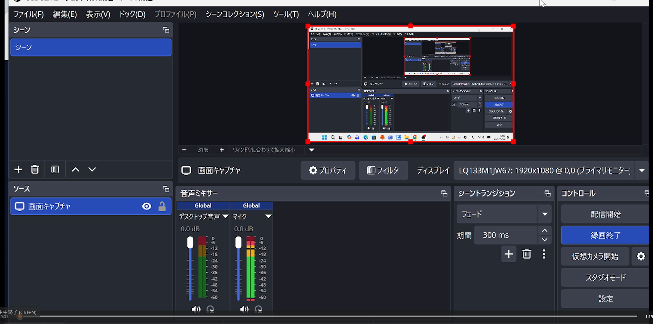
Task: Open the ファイル(F) menu
Action: tap(28, 14)
